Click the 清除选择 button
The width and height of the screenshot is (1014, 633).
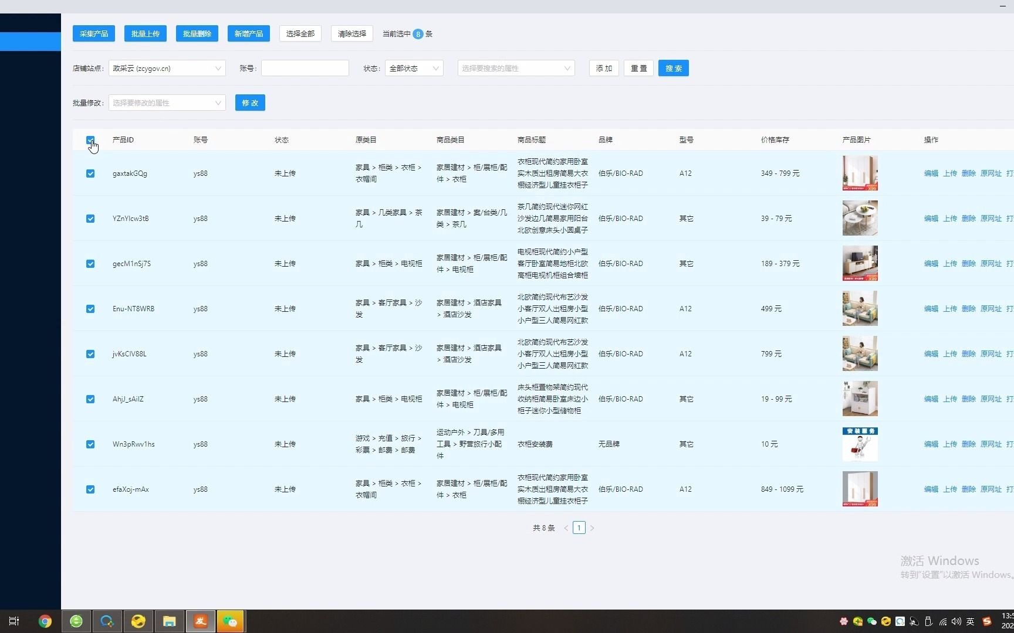352,34
